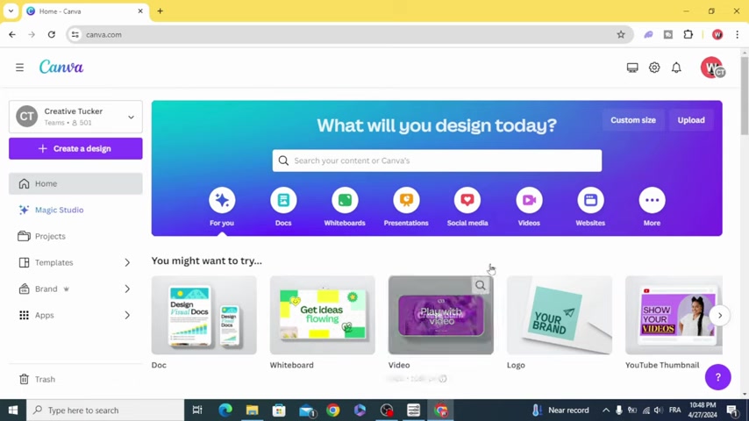The width and height of the screenshot is (749, 421).
Task: Open Trash in sidebar
Action: click(75, 379)
